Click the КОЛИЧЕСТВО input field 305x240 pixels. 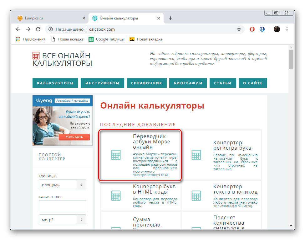(x=62, y=206)
